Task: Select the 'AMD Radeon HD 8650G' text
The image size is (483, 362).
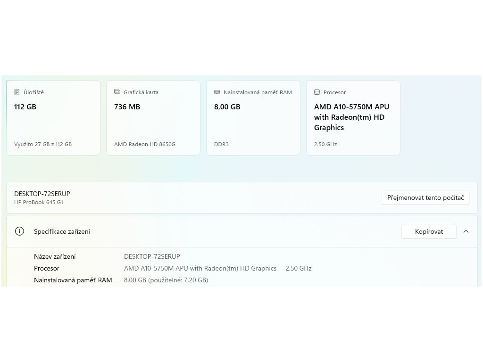Action: [x=145, y=144]
